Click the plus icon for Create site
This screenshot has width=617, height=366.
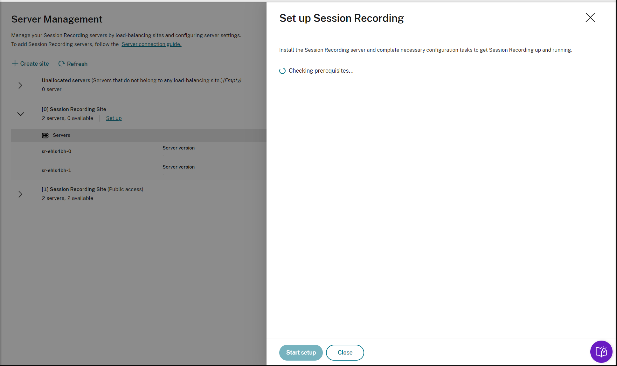(15, 63)
